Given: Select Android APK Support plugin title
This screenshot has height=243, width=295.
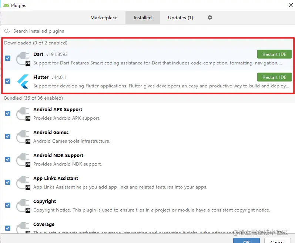Looking at the screenshot, I should click(58, 110).
